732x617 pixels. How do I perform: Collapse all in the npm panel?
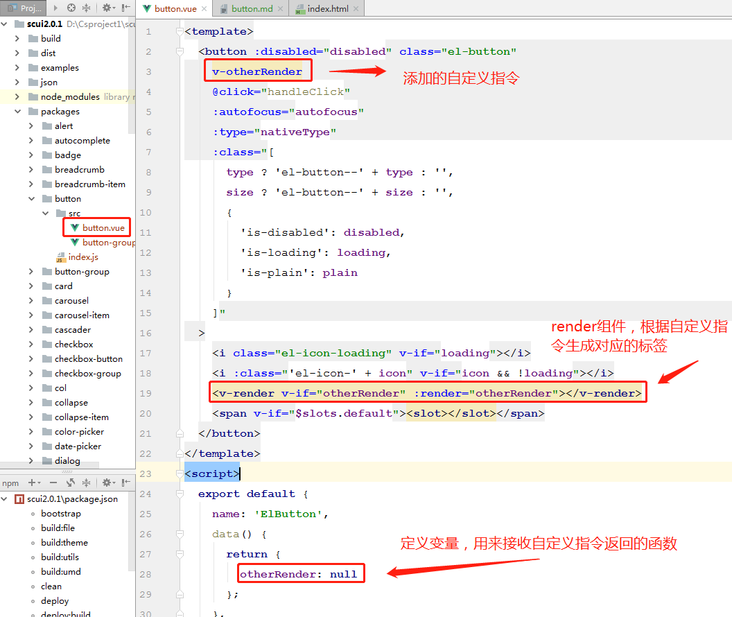click(x=87, y=483)
